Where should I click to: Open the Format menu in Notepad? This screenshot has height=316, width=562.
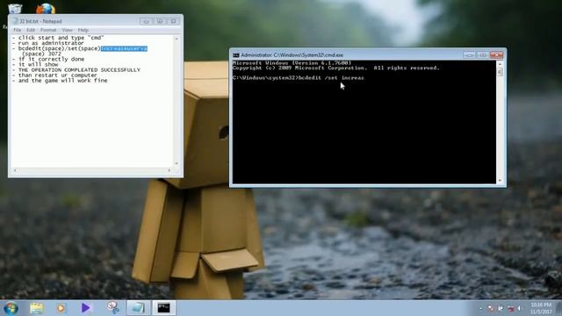pos(48,30)
